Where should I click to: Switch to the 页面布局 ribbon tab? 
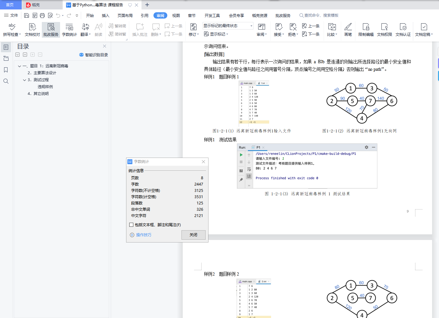pyautogui.click(x=125, y=15)
